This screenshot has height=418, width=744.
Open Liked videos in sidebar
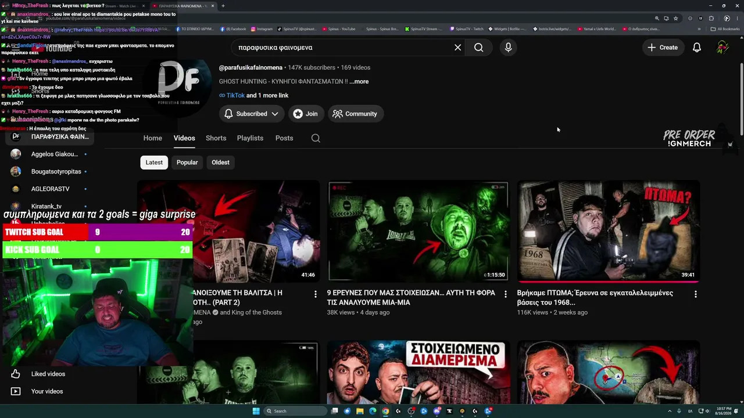click(48, 374)
